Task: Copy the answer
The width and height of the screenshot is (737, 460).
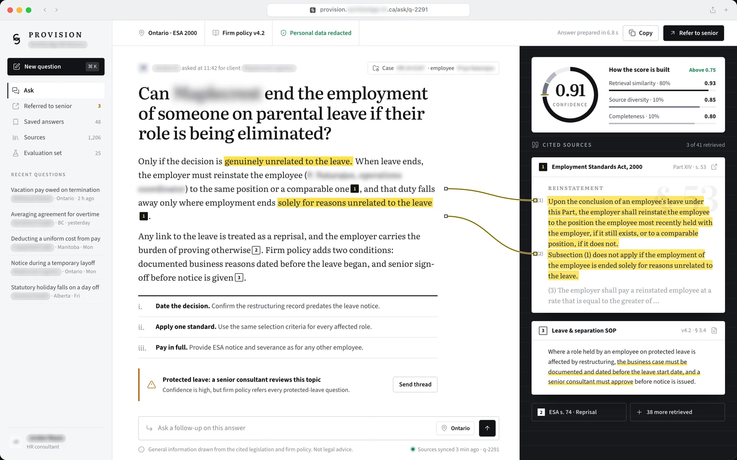Action: (641, 33)
